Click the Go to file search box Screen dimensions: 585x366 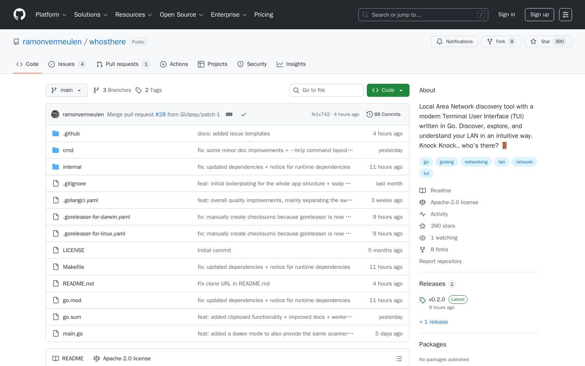pos(326,90)
